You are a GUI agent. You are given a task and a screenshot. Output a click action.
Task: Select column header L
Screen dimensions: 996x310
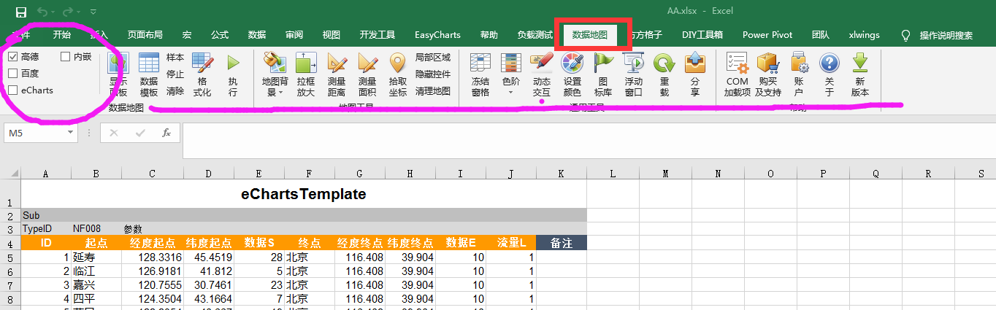pos(613,174)
